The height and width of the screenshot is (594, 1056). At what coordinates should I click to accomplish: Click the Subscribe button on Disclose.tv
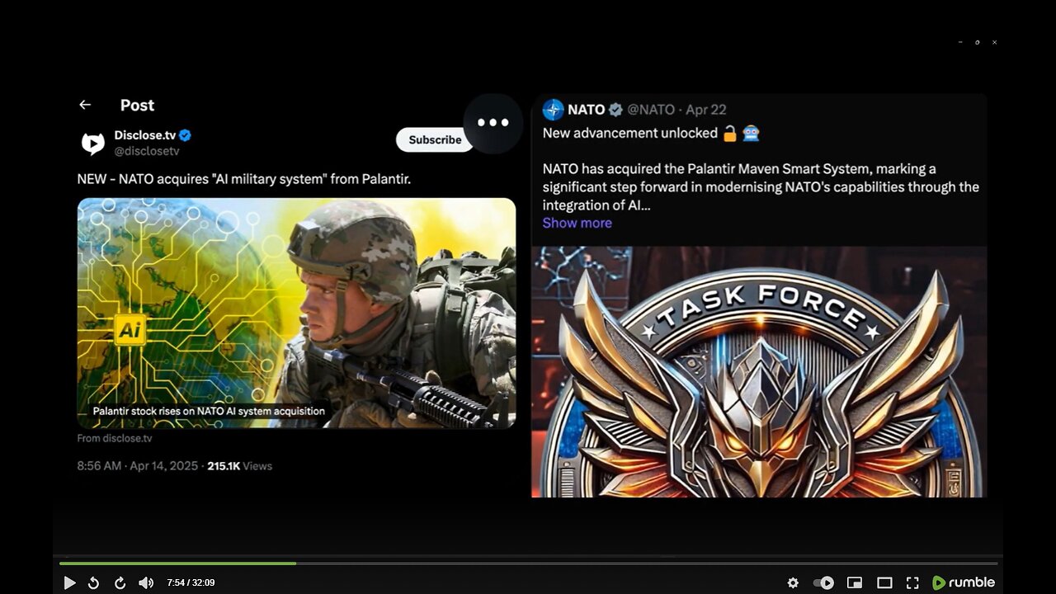(x=435, y=139)
